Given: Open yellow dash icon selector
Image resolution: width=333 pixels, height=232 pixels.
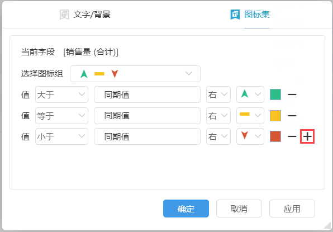Looking at the screenshot, I should [x=250, y=116].
